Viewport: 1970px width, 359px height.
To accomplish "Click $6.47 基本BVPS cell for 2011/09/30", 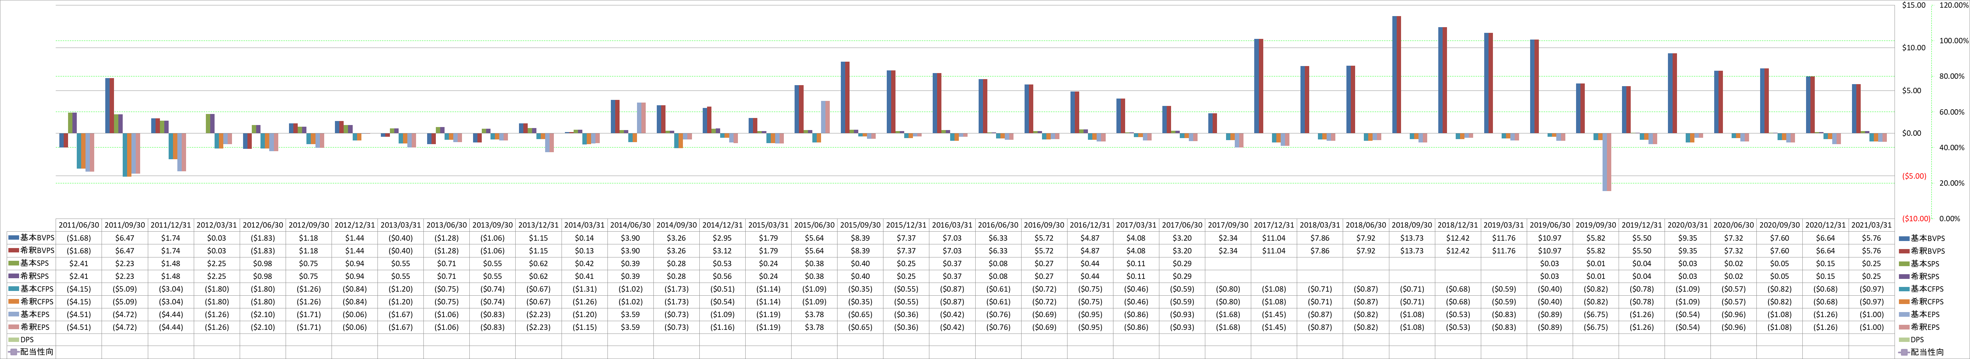I will (125, 238).
